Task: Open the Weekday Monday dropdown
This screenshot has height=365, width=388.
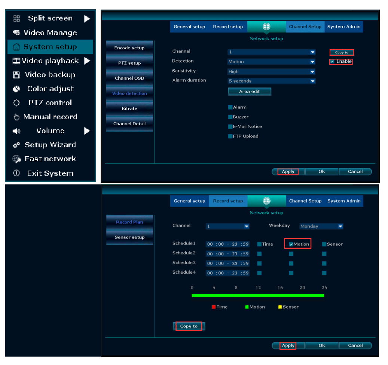Action: click(x=321, y=226)
